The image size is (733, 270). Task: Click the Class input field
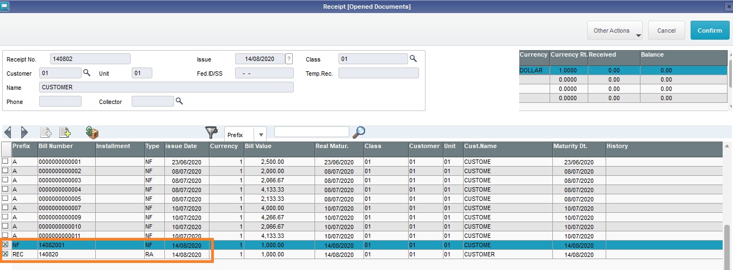click(x=373, y=59)
